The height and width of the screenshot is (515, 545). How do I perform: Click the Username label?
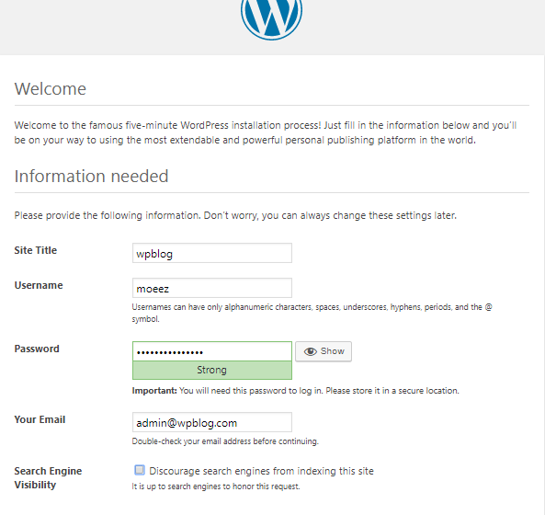coord(39,285)
